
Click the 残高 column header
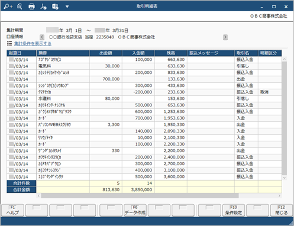171,53
